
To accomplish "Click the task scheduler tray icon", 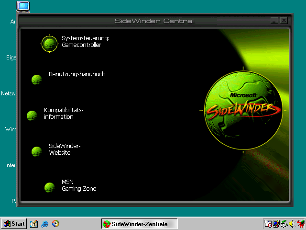I will pyautogui.click(x=268, y=224).
